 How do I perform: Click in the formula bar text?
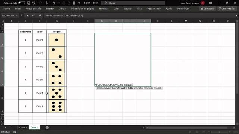click(x=65, y=15)
